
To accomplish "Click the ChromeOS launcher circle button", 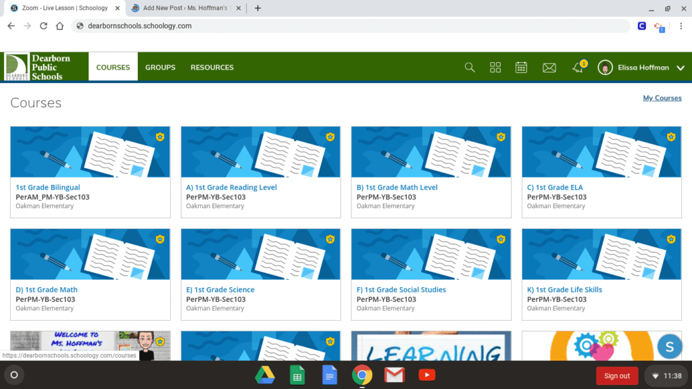I will [x=14, y=375].
